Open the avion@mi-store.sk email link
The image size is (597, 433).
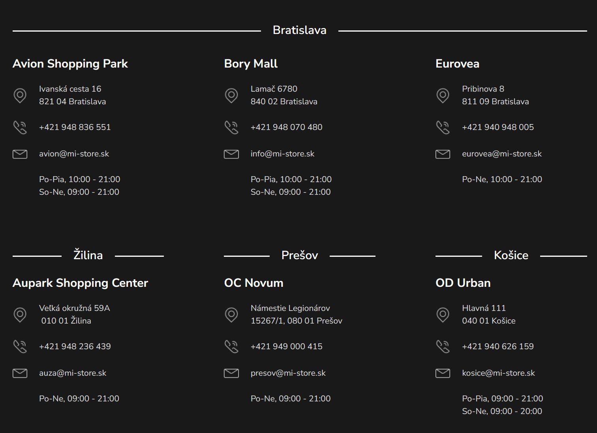pos(74,154)
